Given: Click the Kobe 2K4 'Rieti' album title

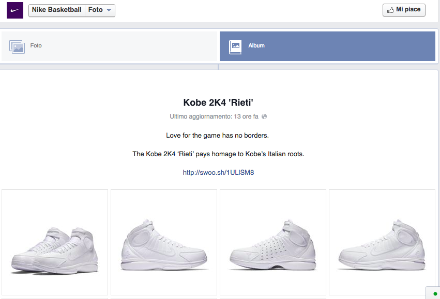Looking at the screenshot, I should coord(218,102).
